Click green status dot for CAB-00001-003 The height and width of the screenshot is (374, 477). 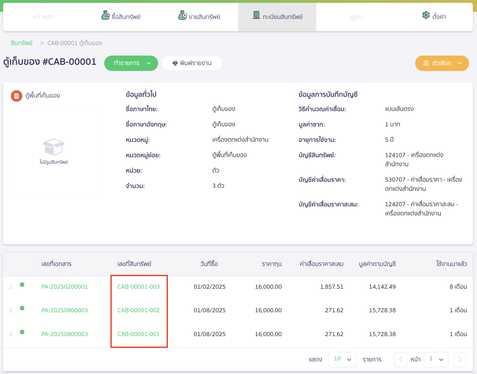pos(22,285)
